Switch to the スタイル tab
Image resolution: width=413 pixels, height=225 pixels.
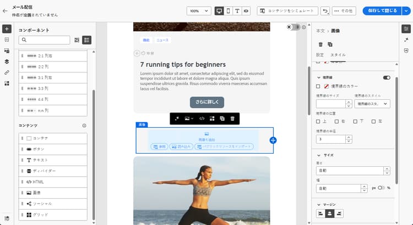[x=338, y=55]
